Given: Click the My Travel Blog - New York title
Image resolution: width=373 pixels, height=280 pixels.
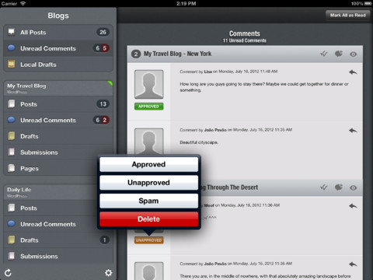Looking at the screenshot, I should (177, 54).
